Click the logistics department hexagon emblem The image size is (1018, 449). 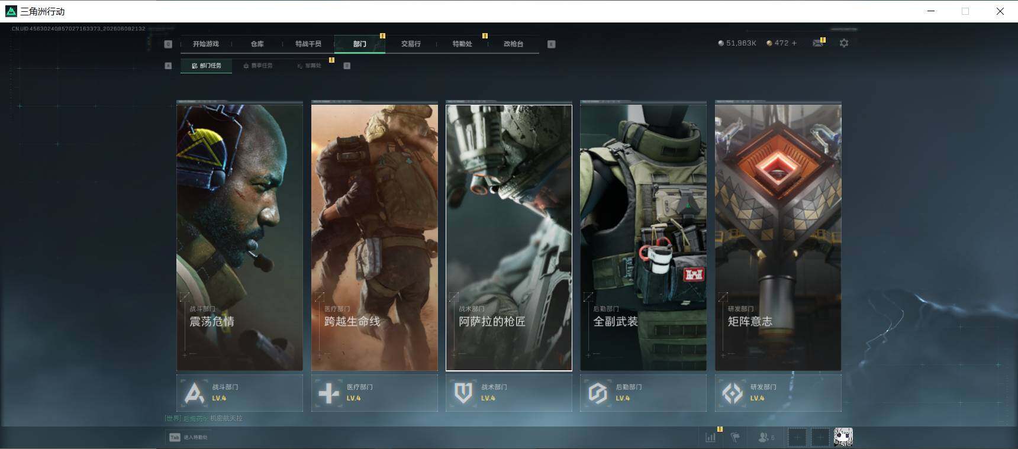598,393
